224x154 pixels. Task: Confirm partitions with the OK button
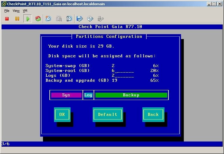pyautogui.click(x=62, y=115)
